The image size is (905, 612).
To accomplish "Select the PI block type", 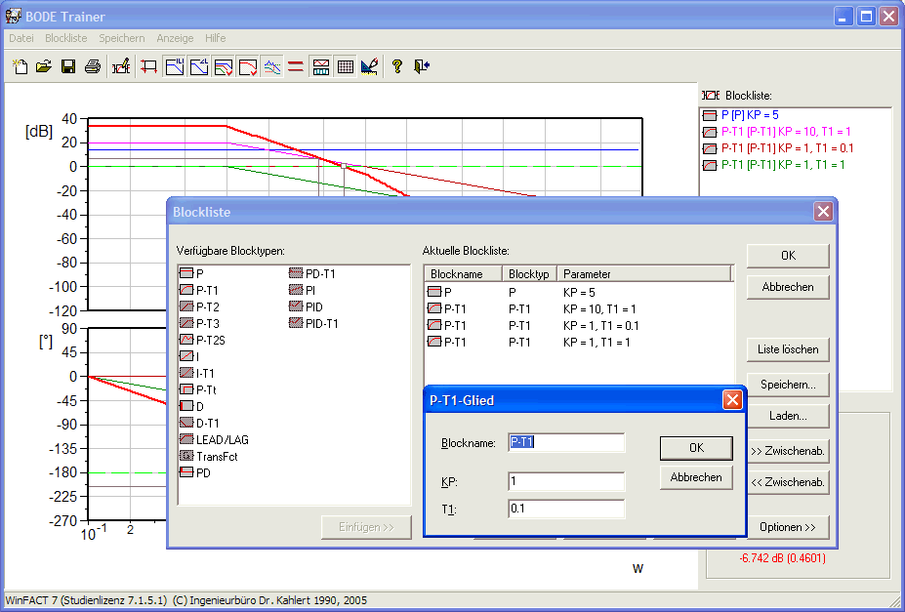I will pos(303,290).
